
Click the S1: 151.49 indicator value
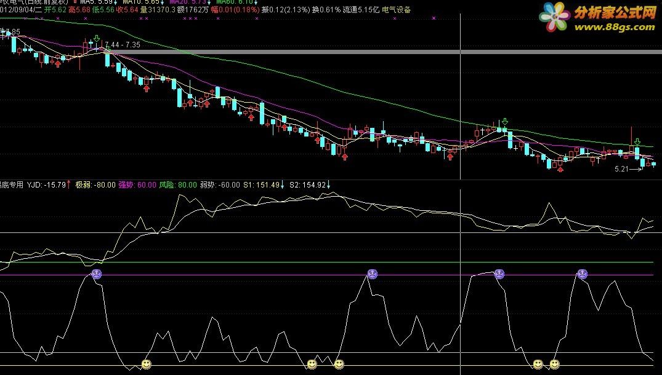[261, 184]
